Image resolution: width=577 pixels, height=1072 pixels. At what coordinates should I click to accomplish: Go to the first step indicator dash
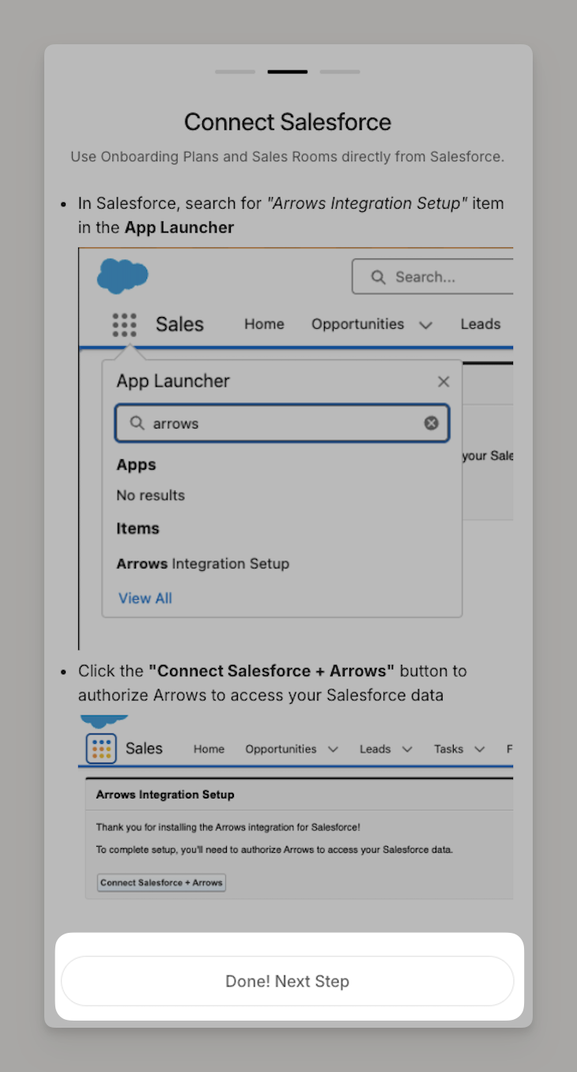(x=235, y=72)
